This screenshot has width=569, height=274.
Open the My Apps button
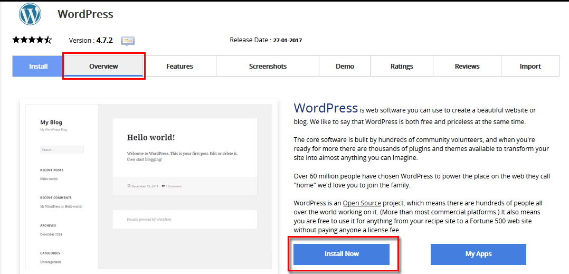[478, 254]
